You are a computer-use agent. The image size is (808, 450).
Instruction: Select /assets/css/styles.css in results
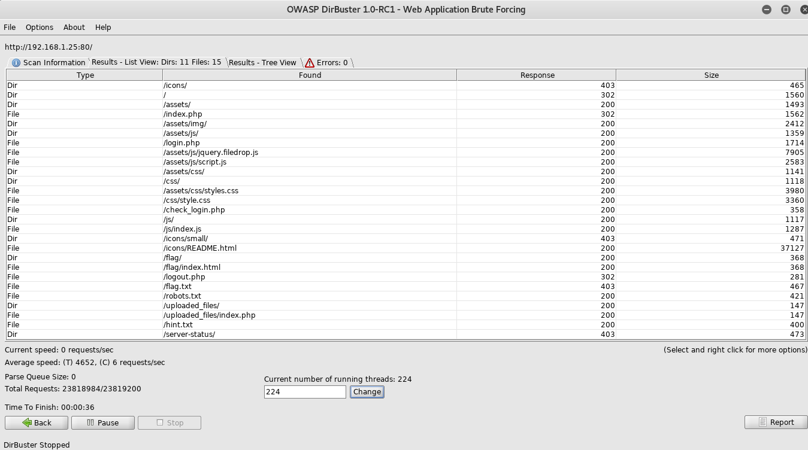pyautogui.click(x=406, y=191)
